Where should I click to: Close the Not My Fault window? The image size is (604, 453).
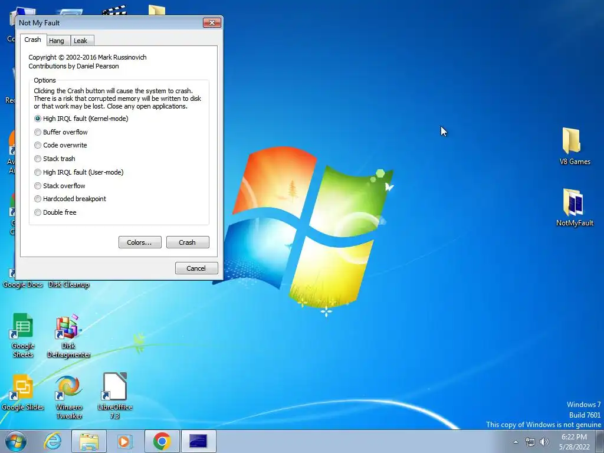coord(212,23)
